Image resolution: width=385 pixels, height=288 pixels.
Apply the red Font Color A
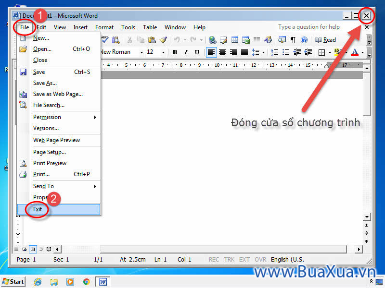click(x=355, y=52)
